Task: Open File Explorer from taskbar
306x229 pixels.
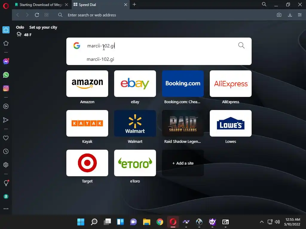Action: [146, 222]
